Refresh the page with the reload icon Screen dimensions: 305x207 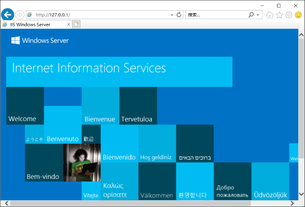(179, 15)
